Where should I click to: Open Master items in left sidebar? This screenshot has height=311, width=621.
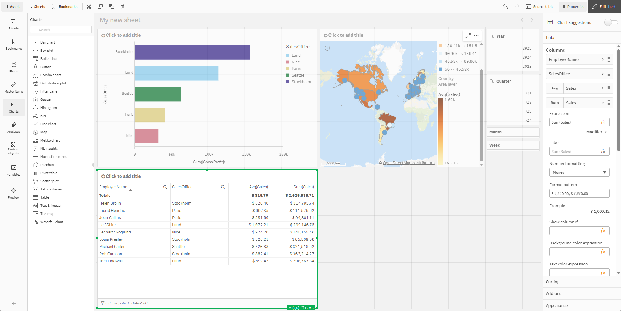pos(13,87)
